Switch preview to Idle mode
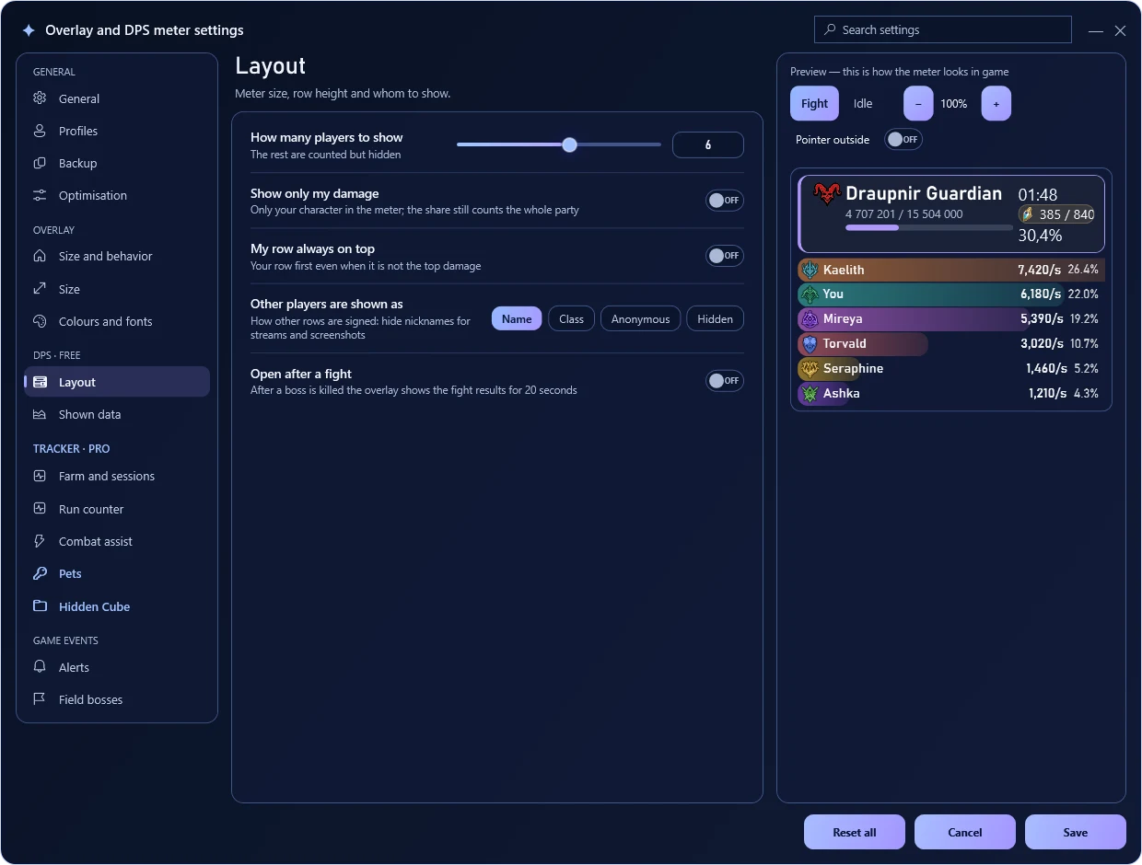This screenshot has width=1142, height=865. point(863,104)
